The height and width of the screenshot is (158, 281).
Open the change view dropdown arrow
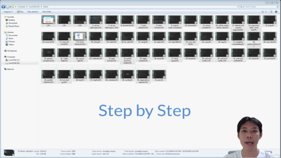(x=266, y=12)
